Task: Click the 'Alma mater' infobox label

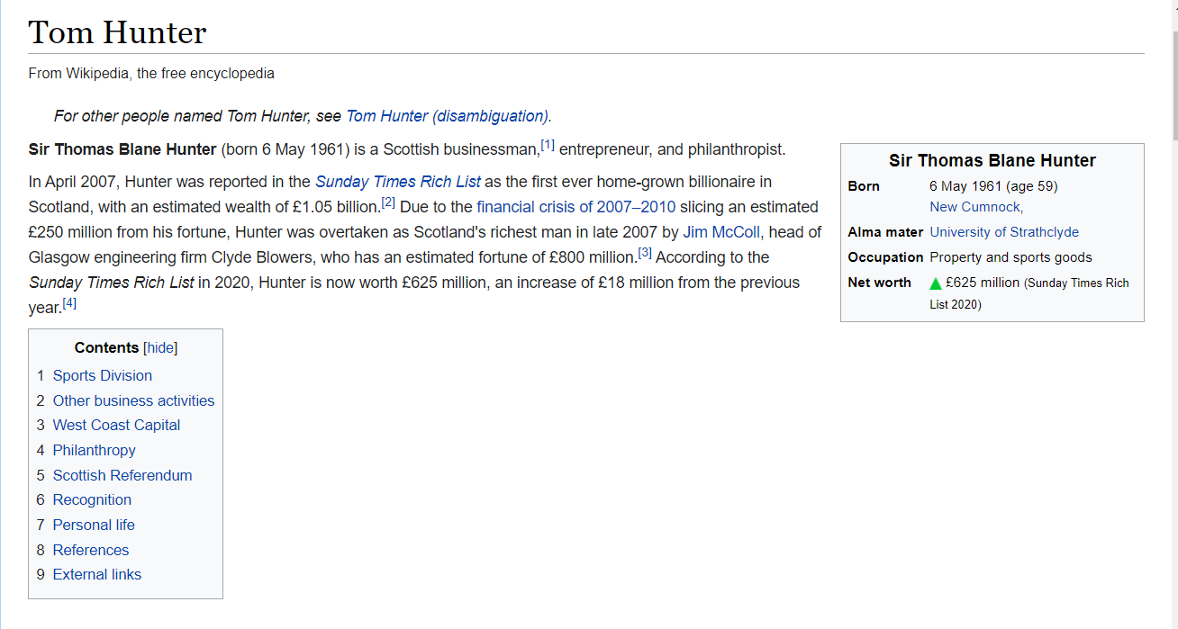Action: [x=885, y=232]
